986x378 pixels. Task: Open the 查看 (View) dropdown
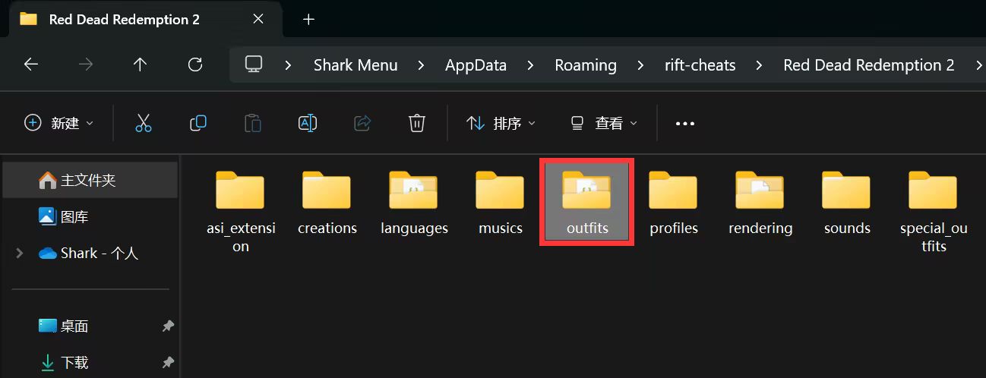click(x=605, y=123)
